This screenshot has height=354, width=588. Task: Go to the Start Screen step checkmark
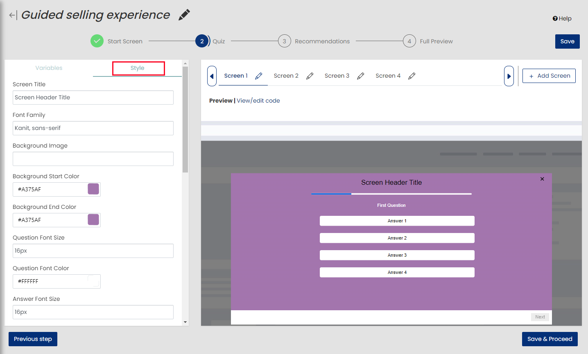[97, 41]
